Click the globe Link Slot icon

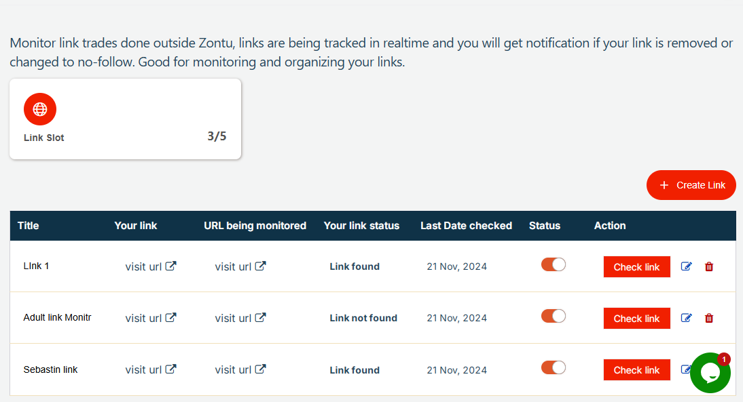coord(40,109)
